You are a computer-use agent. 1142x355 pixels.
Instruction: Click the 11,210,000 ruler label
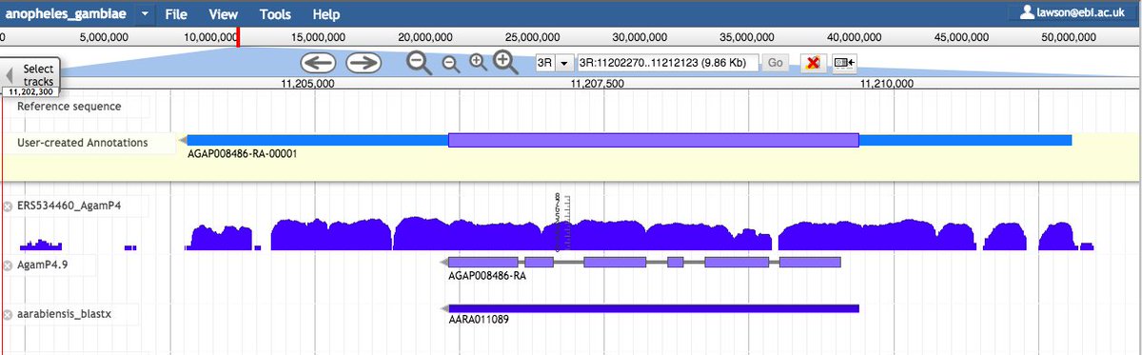[887, 84]
